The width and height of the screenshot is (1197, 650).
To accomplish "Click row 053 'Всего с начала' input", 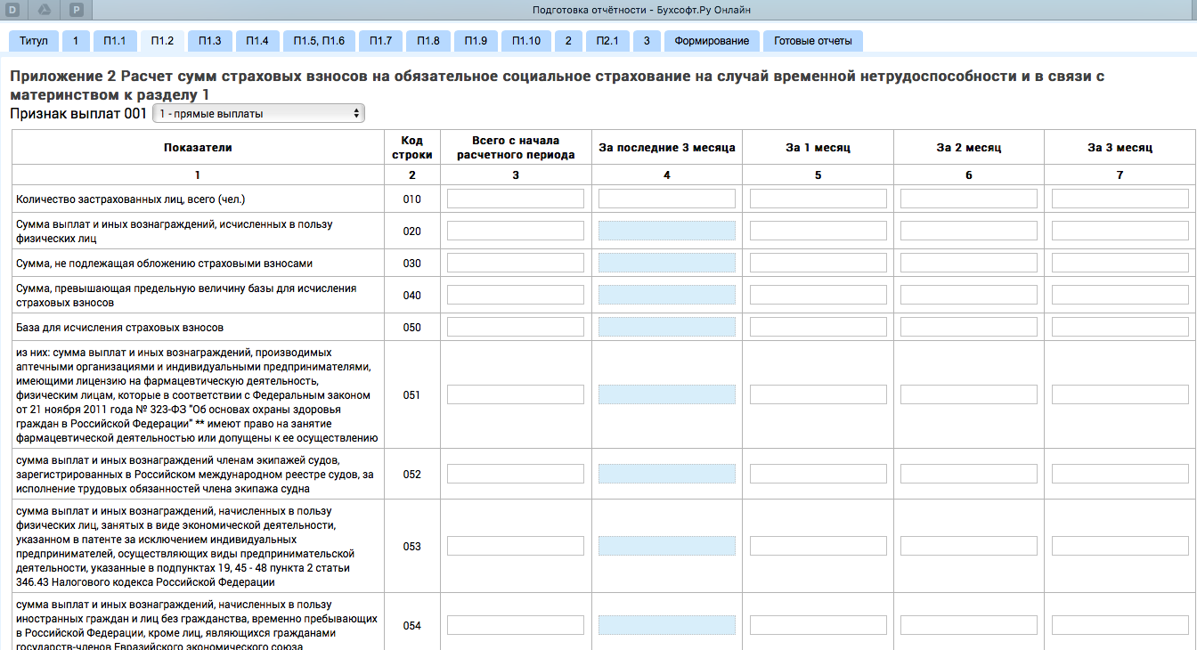I will click(x=516, y=546).
